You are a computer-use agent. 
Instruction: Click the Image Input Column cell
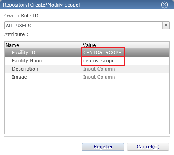click(99, 77)
